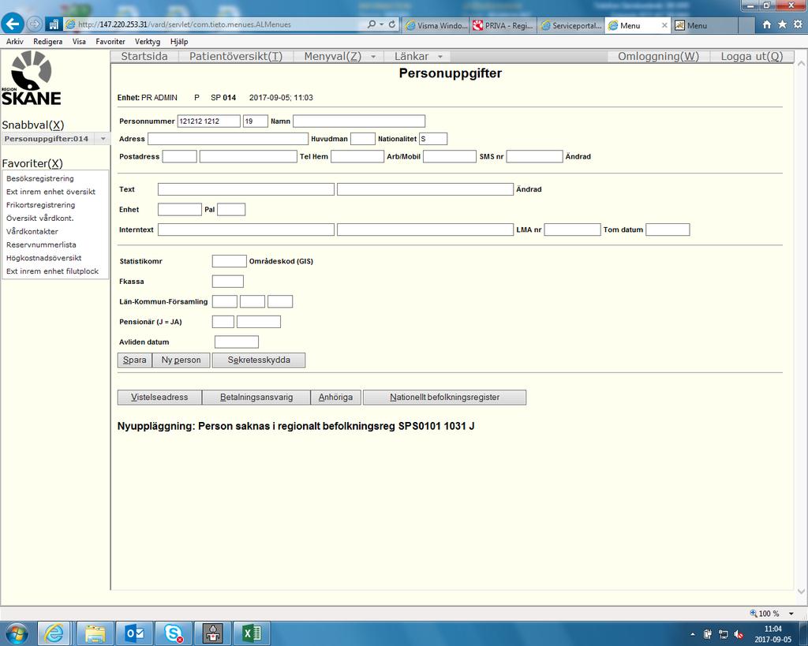This screenshot has width=808, height=646.
Task: Open the taskbar app left of Excel
Action: point(213,633)
